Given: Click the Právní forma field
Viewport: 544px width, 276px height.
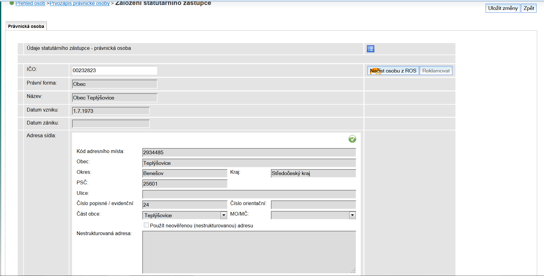Looking at the screenshot, I should click(x=115, y=84).
